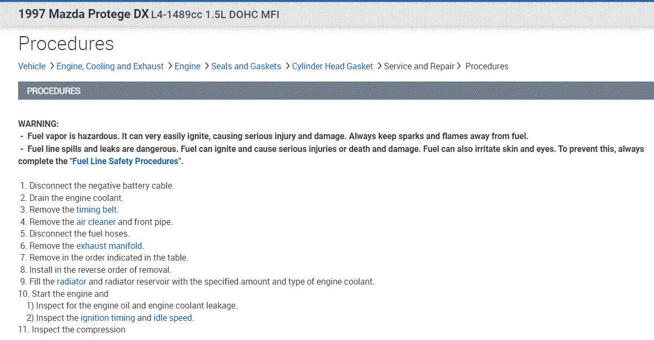Click the 1997 Mazda Protege DX vehicle title
Image resolution: width=654 pixels, height=340 pixels.
83,14
